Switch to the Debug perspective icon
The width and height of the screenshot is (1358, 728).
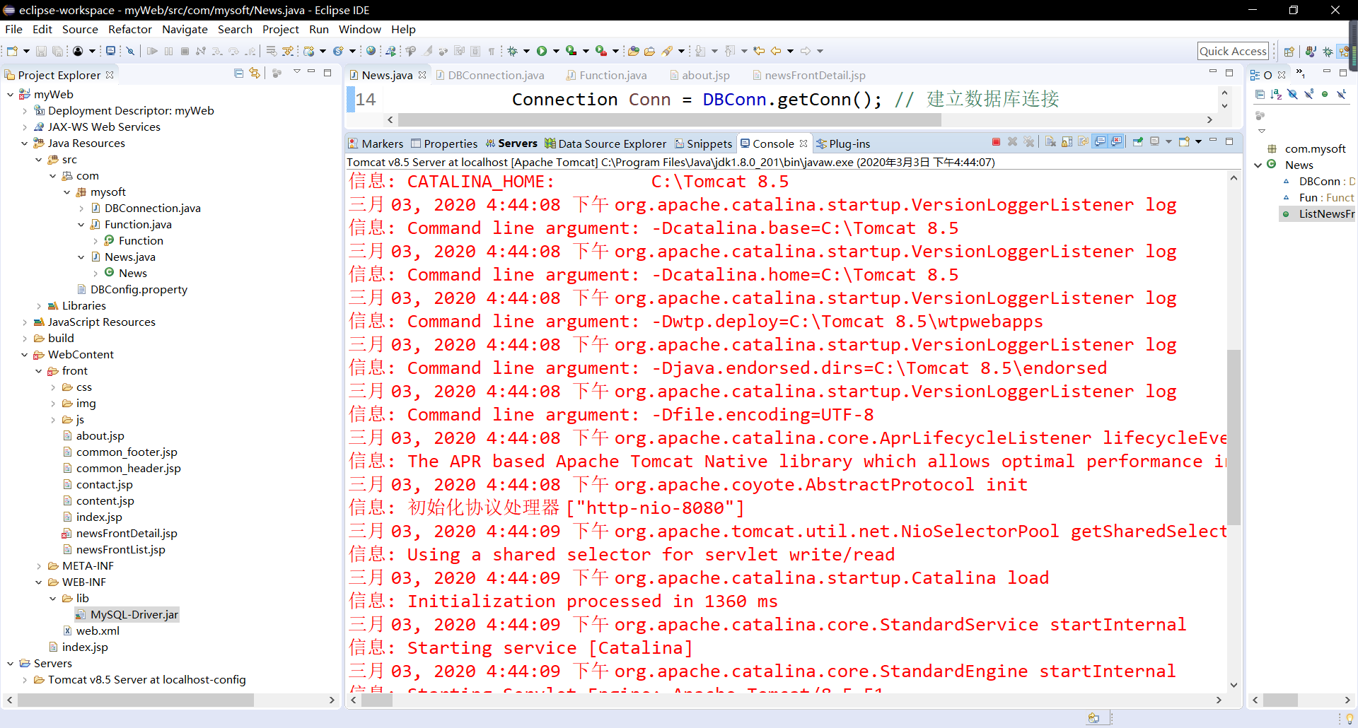[1328, 51]
